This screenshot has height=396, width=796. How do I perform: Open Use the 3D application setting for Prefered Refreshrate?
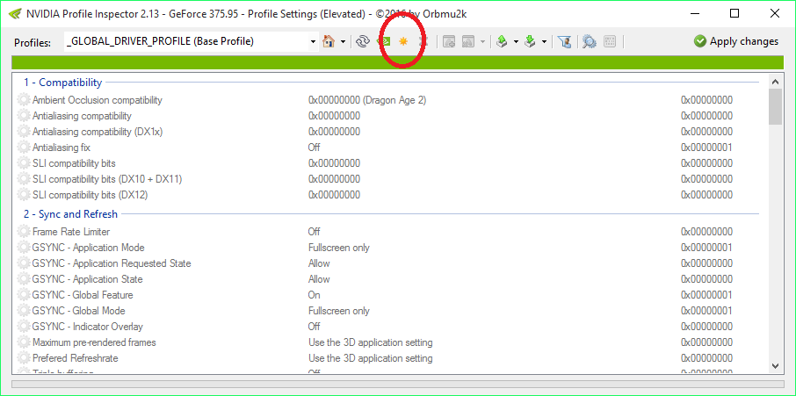pos(370,358)
